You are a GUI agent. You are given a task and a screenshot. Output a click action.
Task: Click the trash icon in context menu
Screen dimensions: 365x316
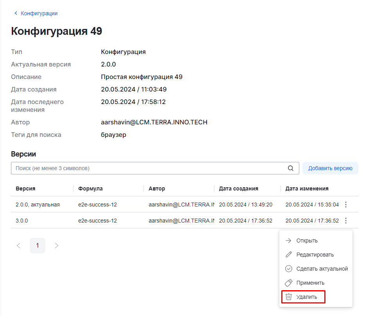click(289, 297)
